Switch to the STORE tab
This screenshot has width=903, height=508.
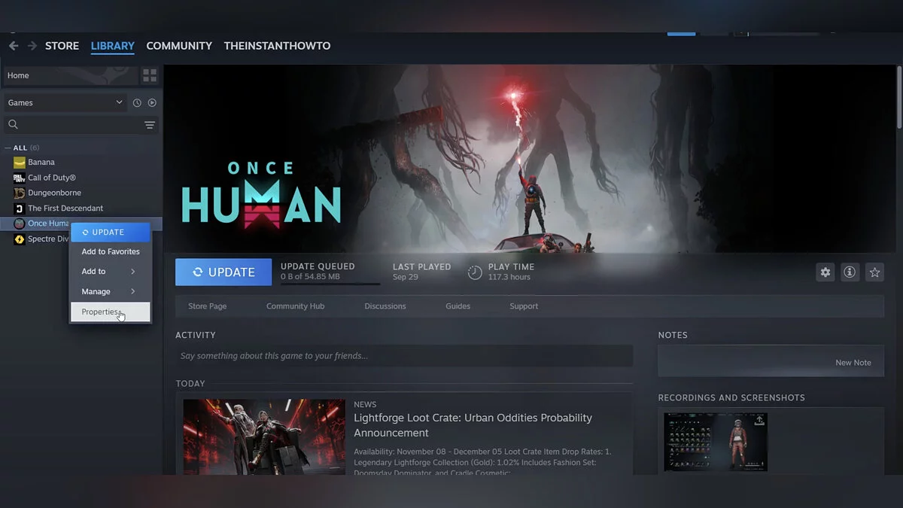(62, 46)
